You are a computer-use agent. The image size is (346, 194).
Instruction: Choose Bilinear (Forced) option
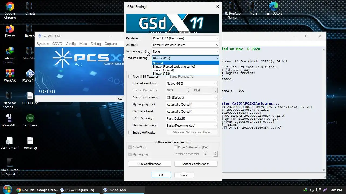coord(185,70)
